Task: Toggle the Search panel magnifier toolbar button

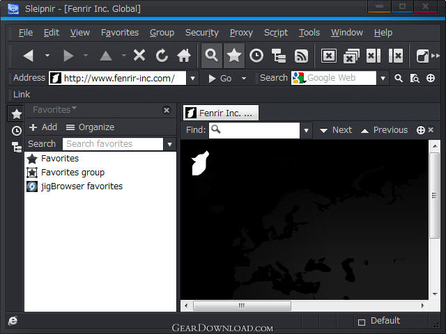Action: pos(212,56)
